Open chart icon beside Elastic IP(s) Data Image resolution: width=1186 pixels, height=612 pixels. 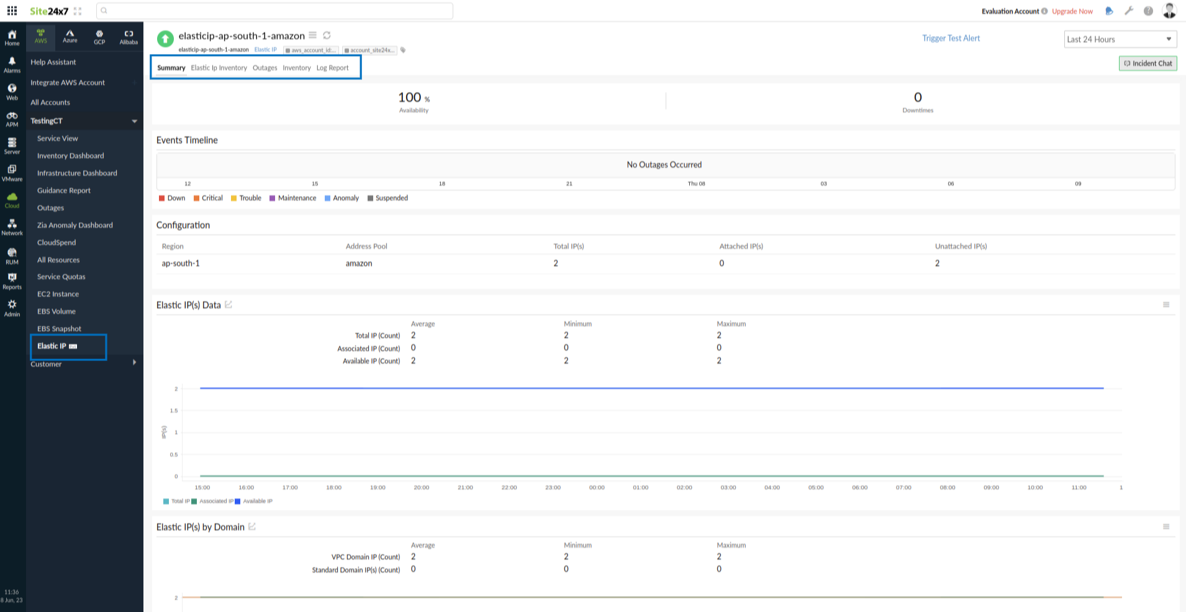click(229, 304)
